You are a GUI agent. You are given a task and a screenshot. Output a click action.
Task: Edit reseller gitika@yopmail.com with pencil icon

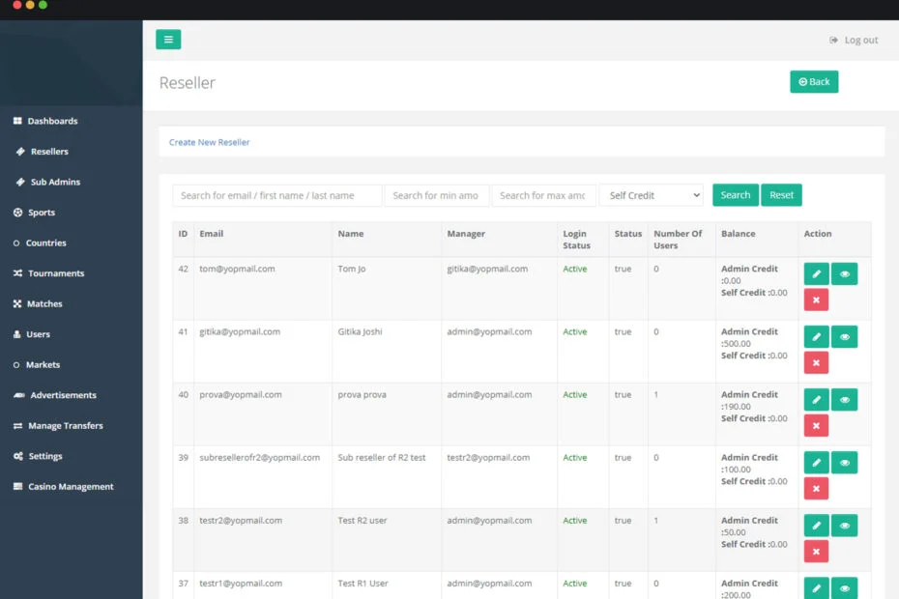[x=816, y=337]
